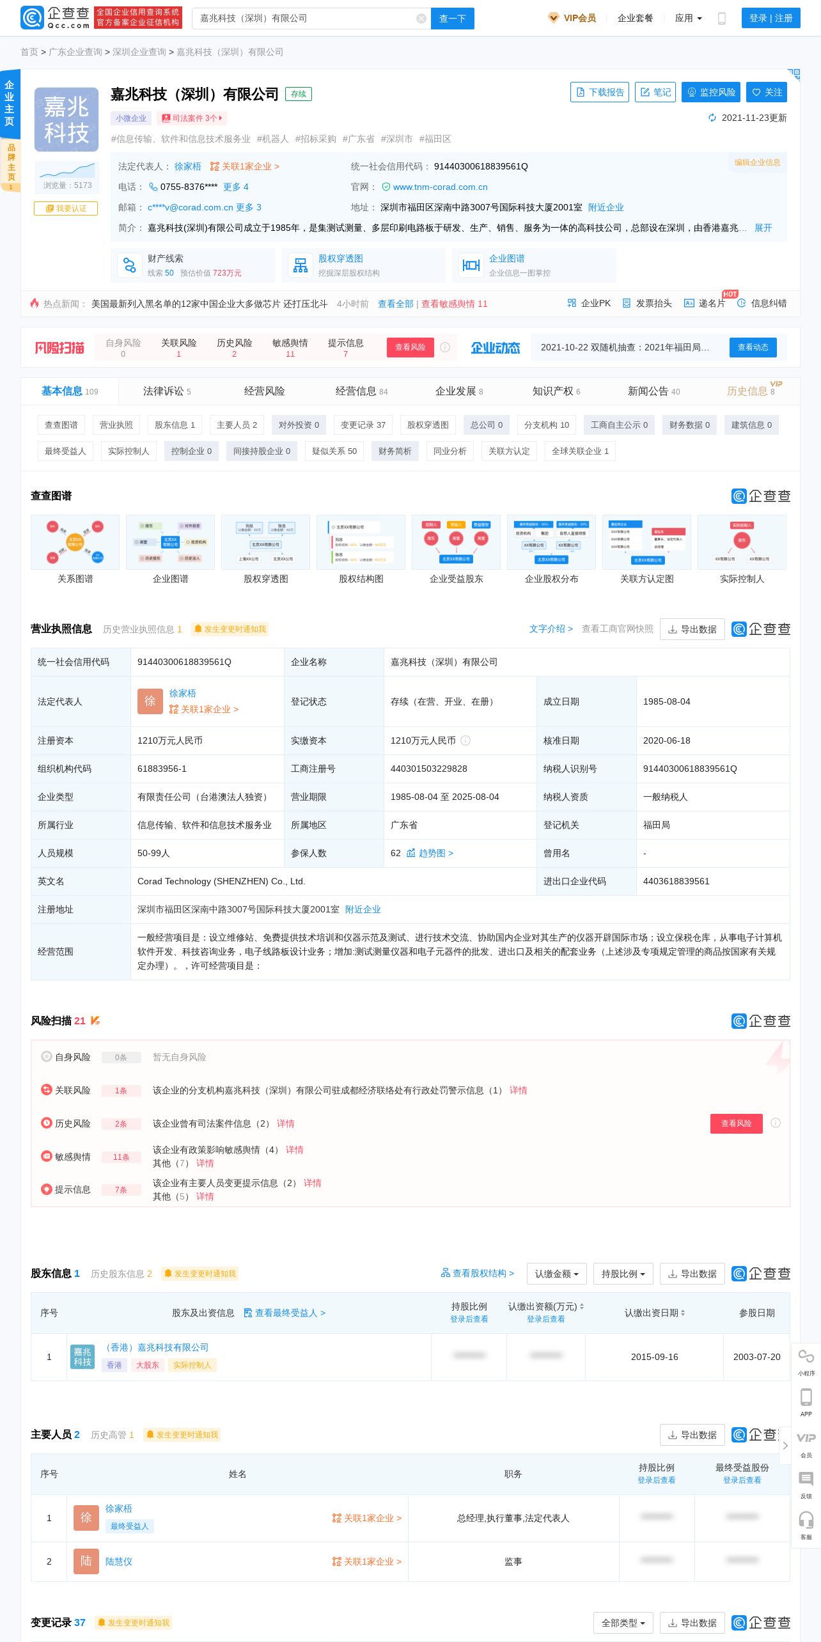Switch to 新闻公告 tab
The image size is (821, 1642).
pos(653,391)
